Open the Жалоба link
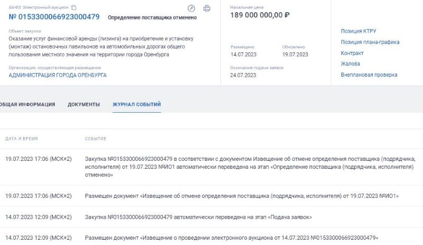 (x=350, y=63)
